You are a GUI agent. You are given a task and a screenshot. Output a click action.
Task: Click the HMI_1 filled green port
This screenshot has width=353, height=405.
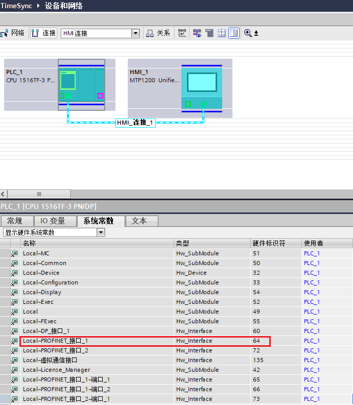pos(204,104)
